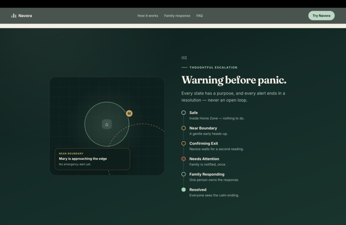The width and height of the screenshot is (346, 225).
Task: Select the Needs Attention label
Action: point(204,159)
